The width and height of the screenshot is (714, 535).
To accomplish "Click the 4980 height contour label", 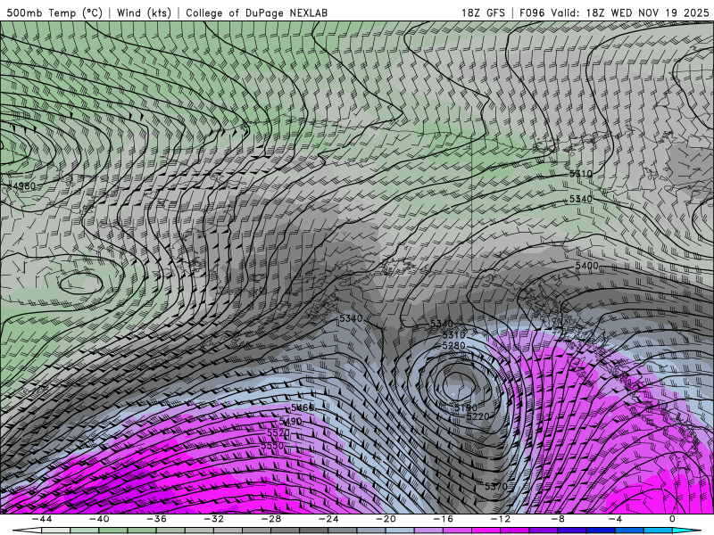I will click(x=23, y=186).
